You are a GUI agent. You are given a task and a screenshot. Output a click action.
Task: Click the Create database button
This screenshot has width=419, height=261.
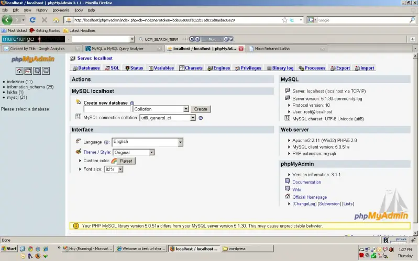click(201, 109)
